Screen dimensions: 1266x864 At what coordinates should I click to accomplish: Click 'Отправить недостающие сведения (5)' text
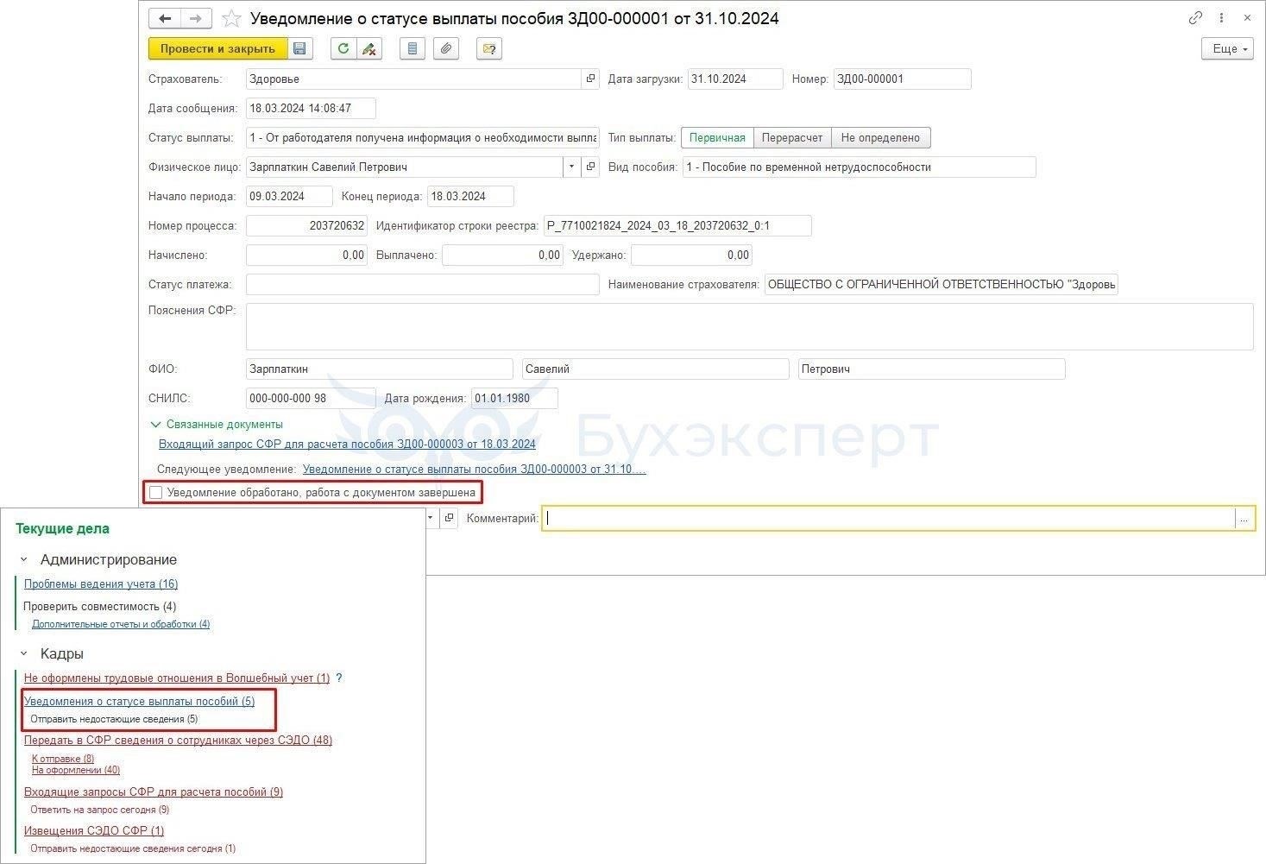click(114, 718)
